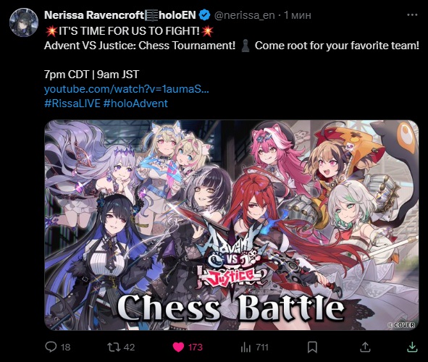This screenshot has height=362, width=428.
Task: Open the #holoAdvent hashtag
Action: (x=135, y=104)
